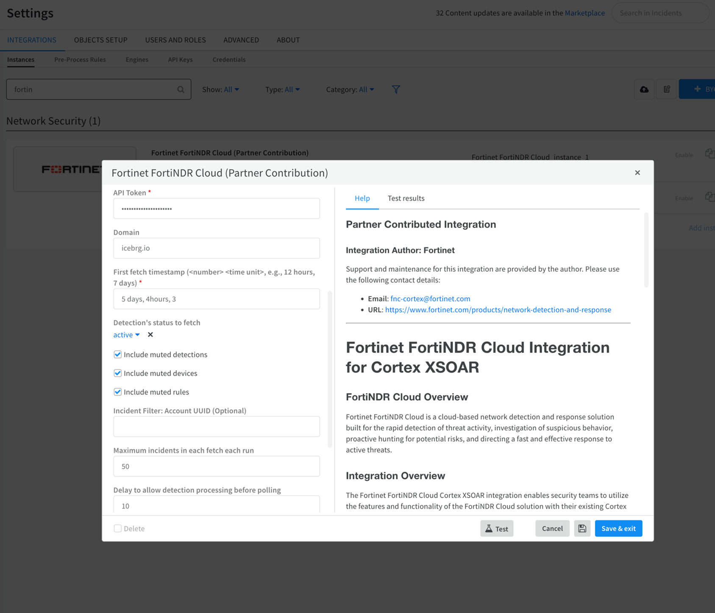Switch to the Test results tab

405,198
